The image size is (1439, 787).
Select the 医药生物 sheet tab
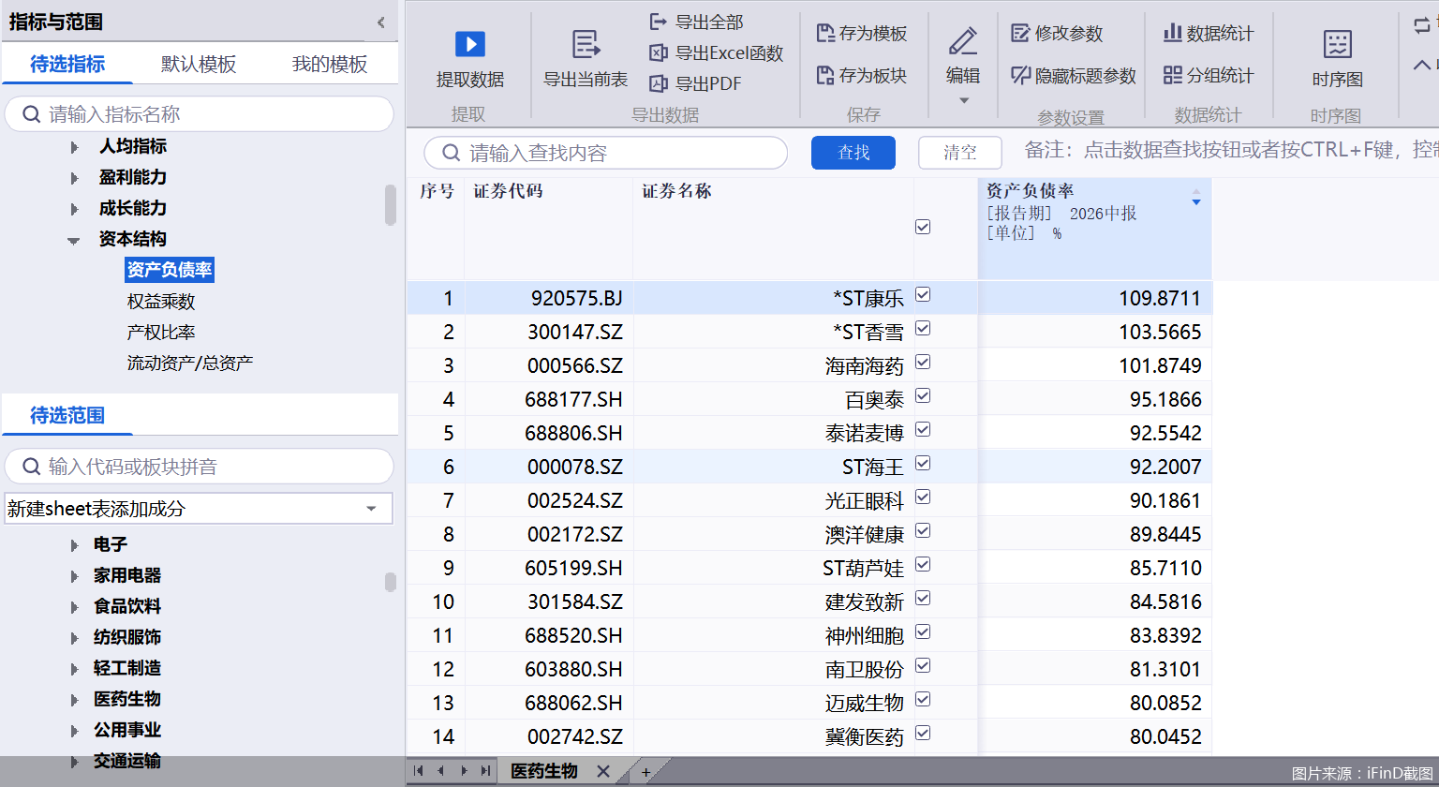[543, 771]
